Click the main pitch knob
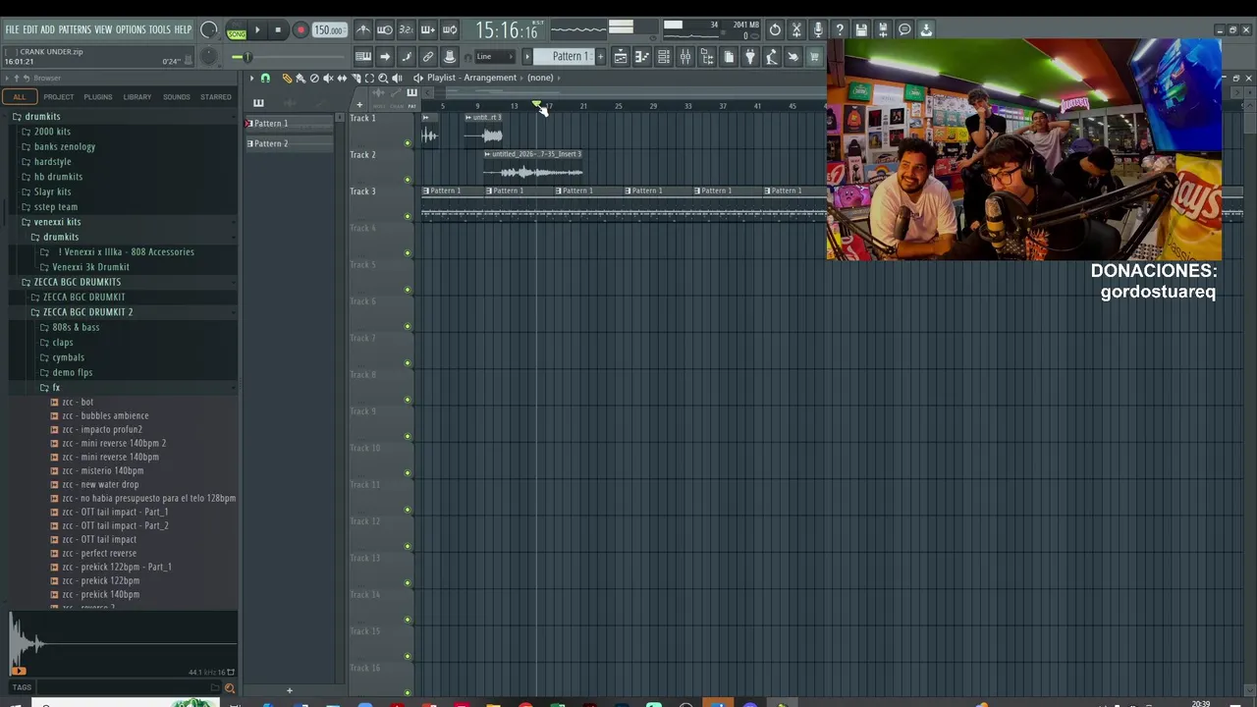1257x707 pixels. (x=208, y=57)
